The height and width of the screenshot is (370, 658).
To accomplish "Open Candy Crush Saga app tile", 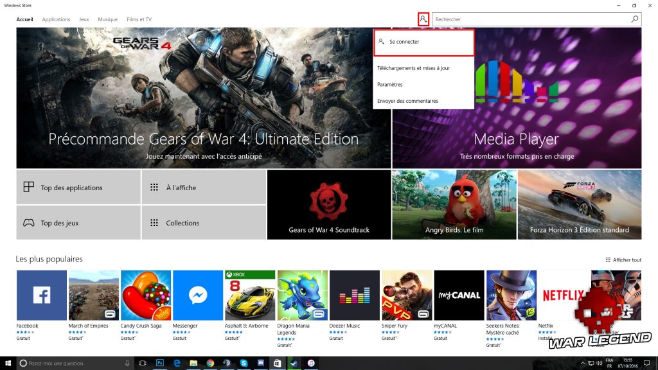I will point(145,295).
